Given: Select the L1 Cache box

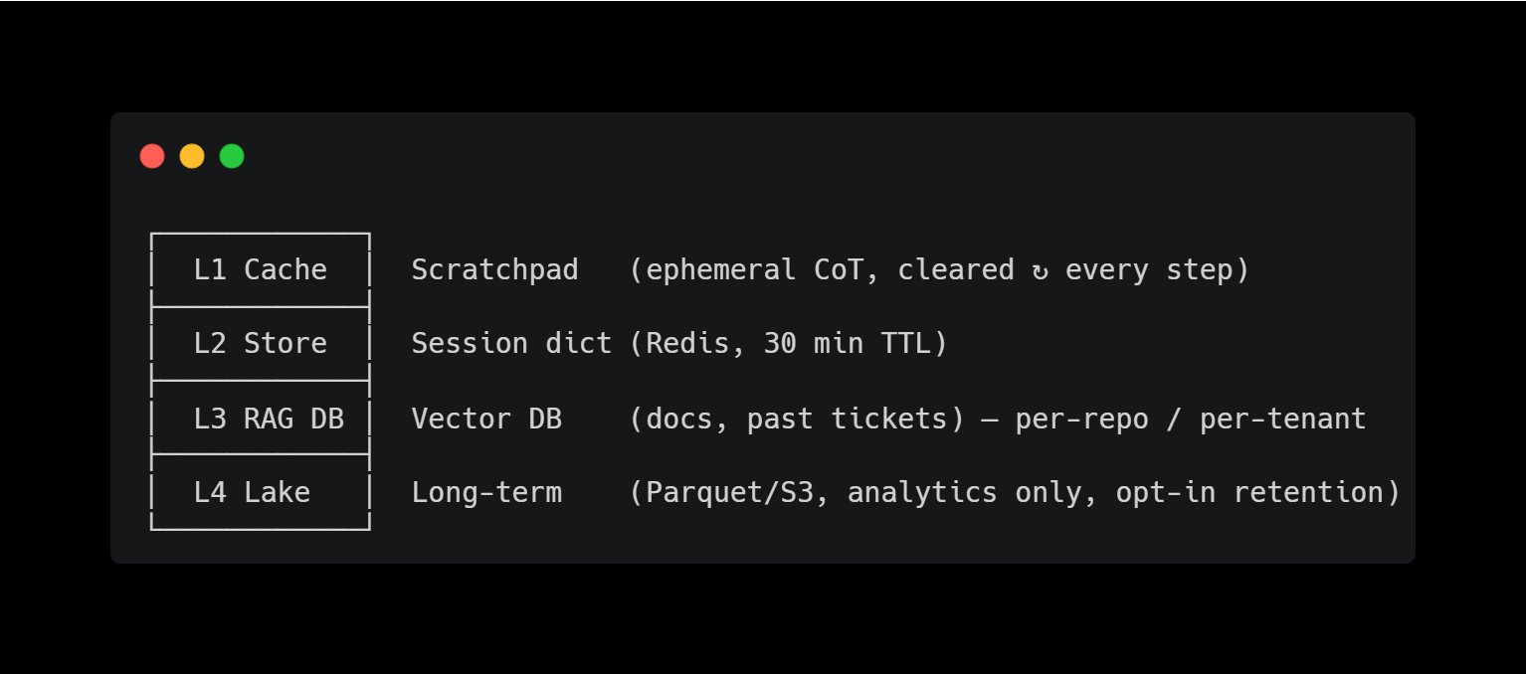Looking at the screenshot, I should pos(261,270).
